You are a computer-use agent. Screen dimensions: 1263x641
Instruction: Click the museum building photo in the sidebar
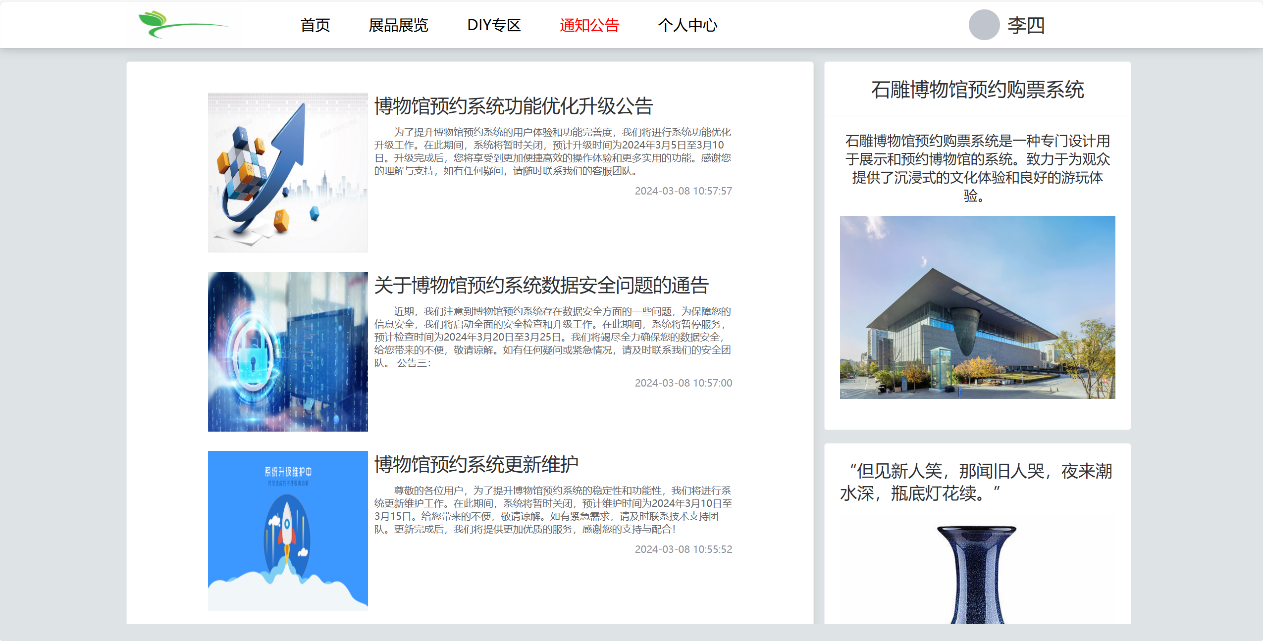point(977,307)
